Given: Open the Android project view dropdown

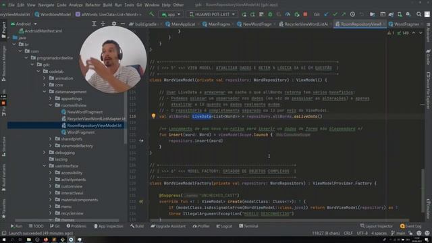Looking at the screenshot, I should [24, 24].
